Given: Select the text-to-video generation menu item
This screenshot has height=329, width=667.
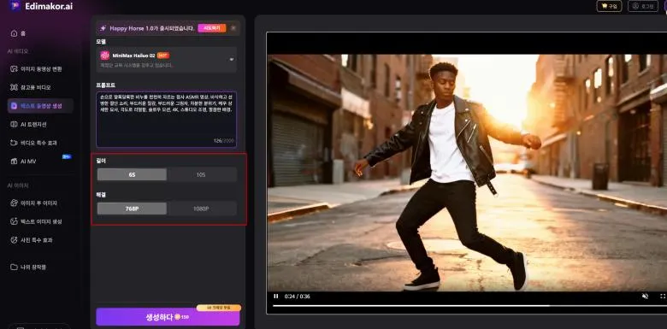Looking at the screenshot, I should pyautogui.click(x=40, y=106).
